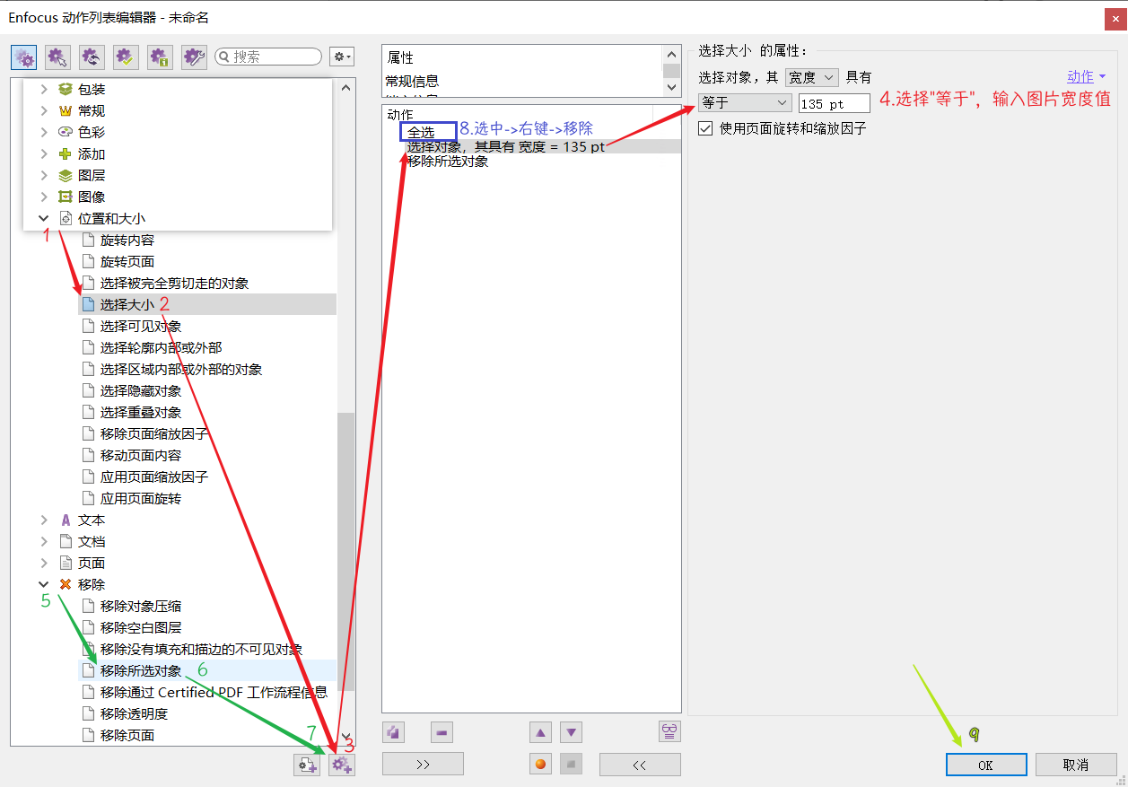Toggle 使用页面旋转和缩放因子 checkbox

705,128
